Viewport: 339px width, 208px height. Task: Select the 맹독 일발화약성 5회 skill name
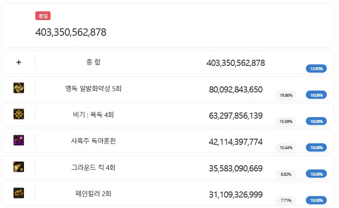tap(93, 89)
